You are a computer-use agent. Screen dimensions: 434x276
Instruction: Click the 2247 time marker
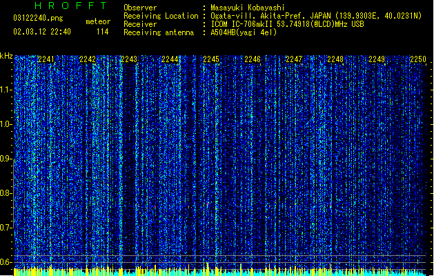coord(294,59)
